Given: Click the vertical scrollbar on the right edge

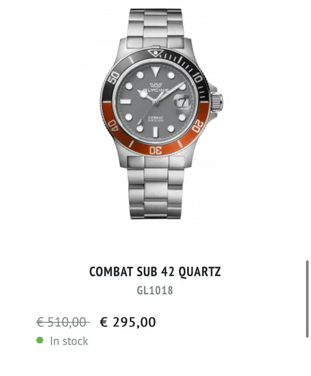Looking at the screenshot, I should [307, 299].
